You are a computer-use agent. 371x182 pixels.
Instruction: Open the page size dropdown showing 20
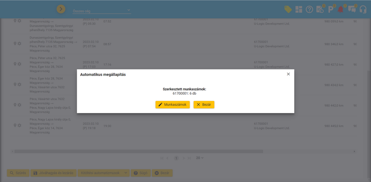(x=200, y=158)
